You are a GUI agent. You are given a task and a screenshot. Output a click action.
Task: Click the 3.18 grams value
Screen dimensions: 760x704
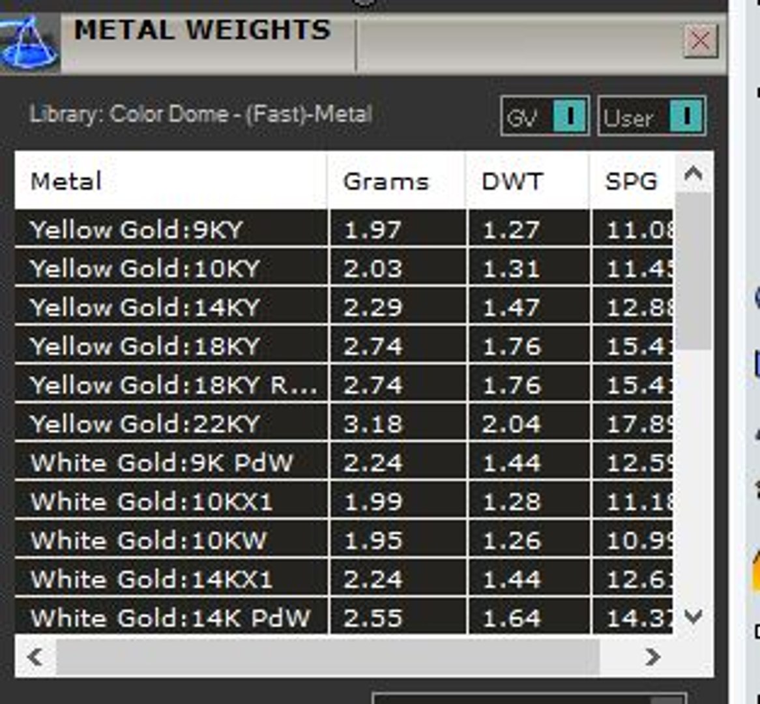coord(372,424)
